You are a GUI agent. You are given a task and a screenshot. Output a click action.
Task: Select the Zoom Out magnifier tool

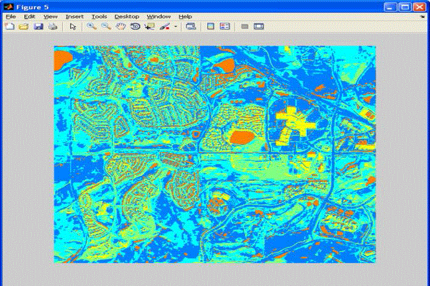[106, 27]
